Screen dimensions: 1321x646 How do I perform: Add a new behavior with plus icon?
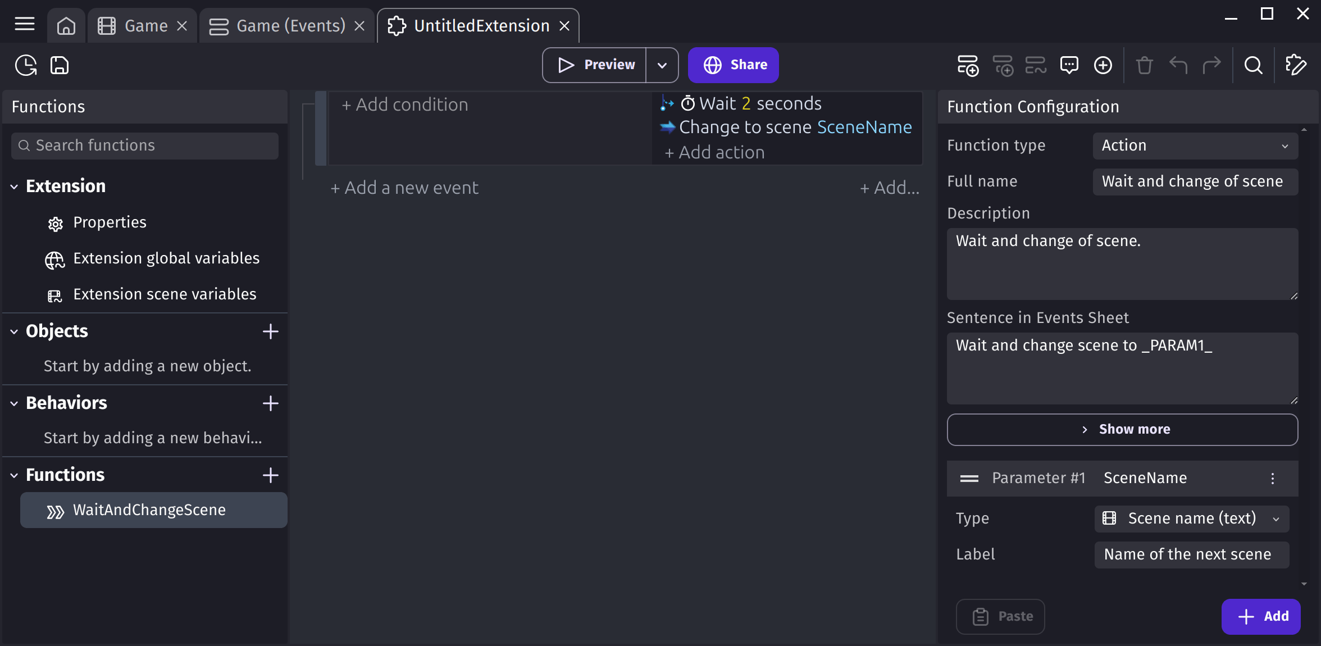tap(271, 403)
